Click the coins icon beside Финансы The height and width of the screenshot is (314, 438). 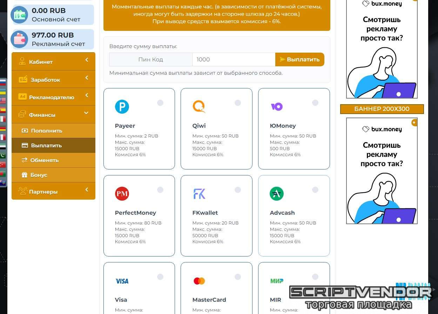[22, 114]
